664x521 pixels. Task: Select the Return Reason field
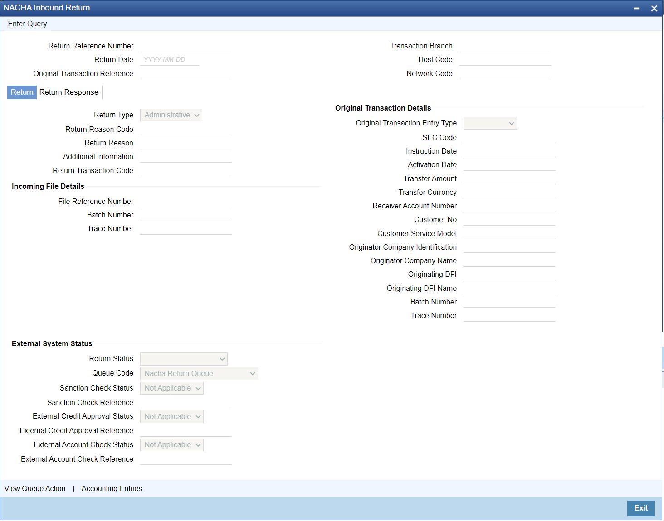pyautogui.click(x=186, y=143)
